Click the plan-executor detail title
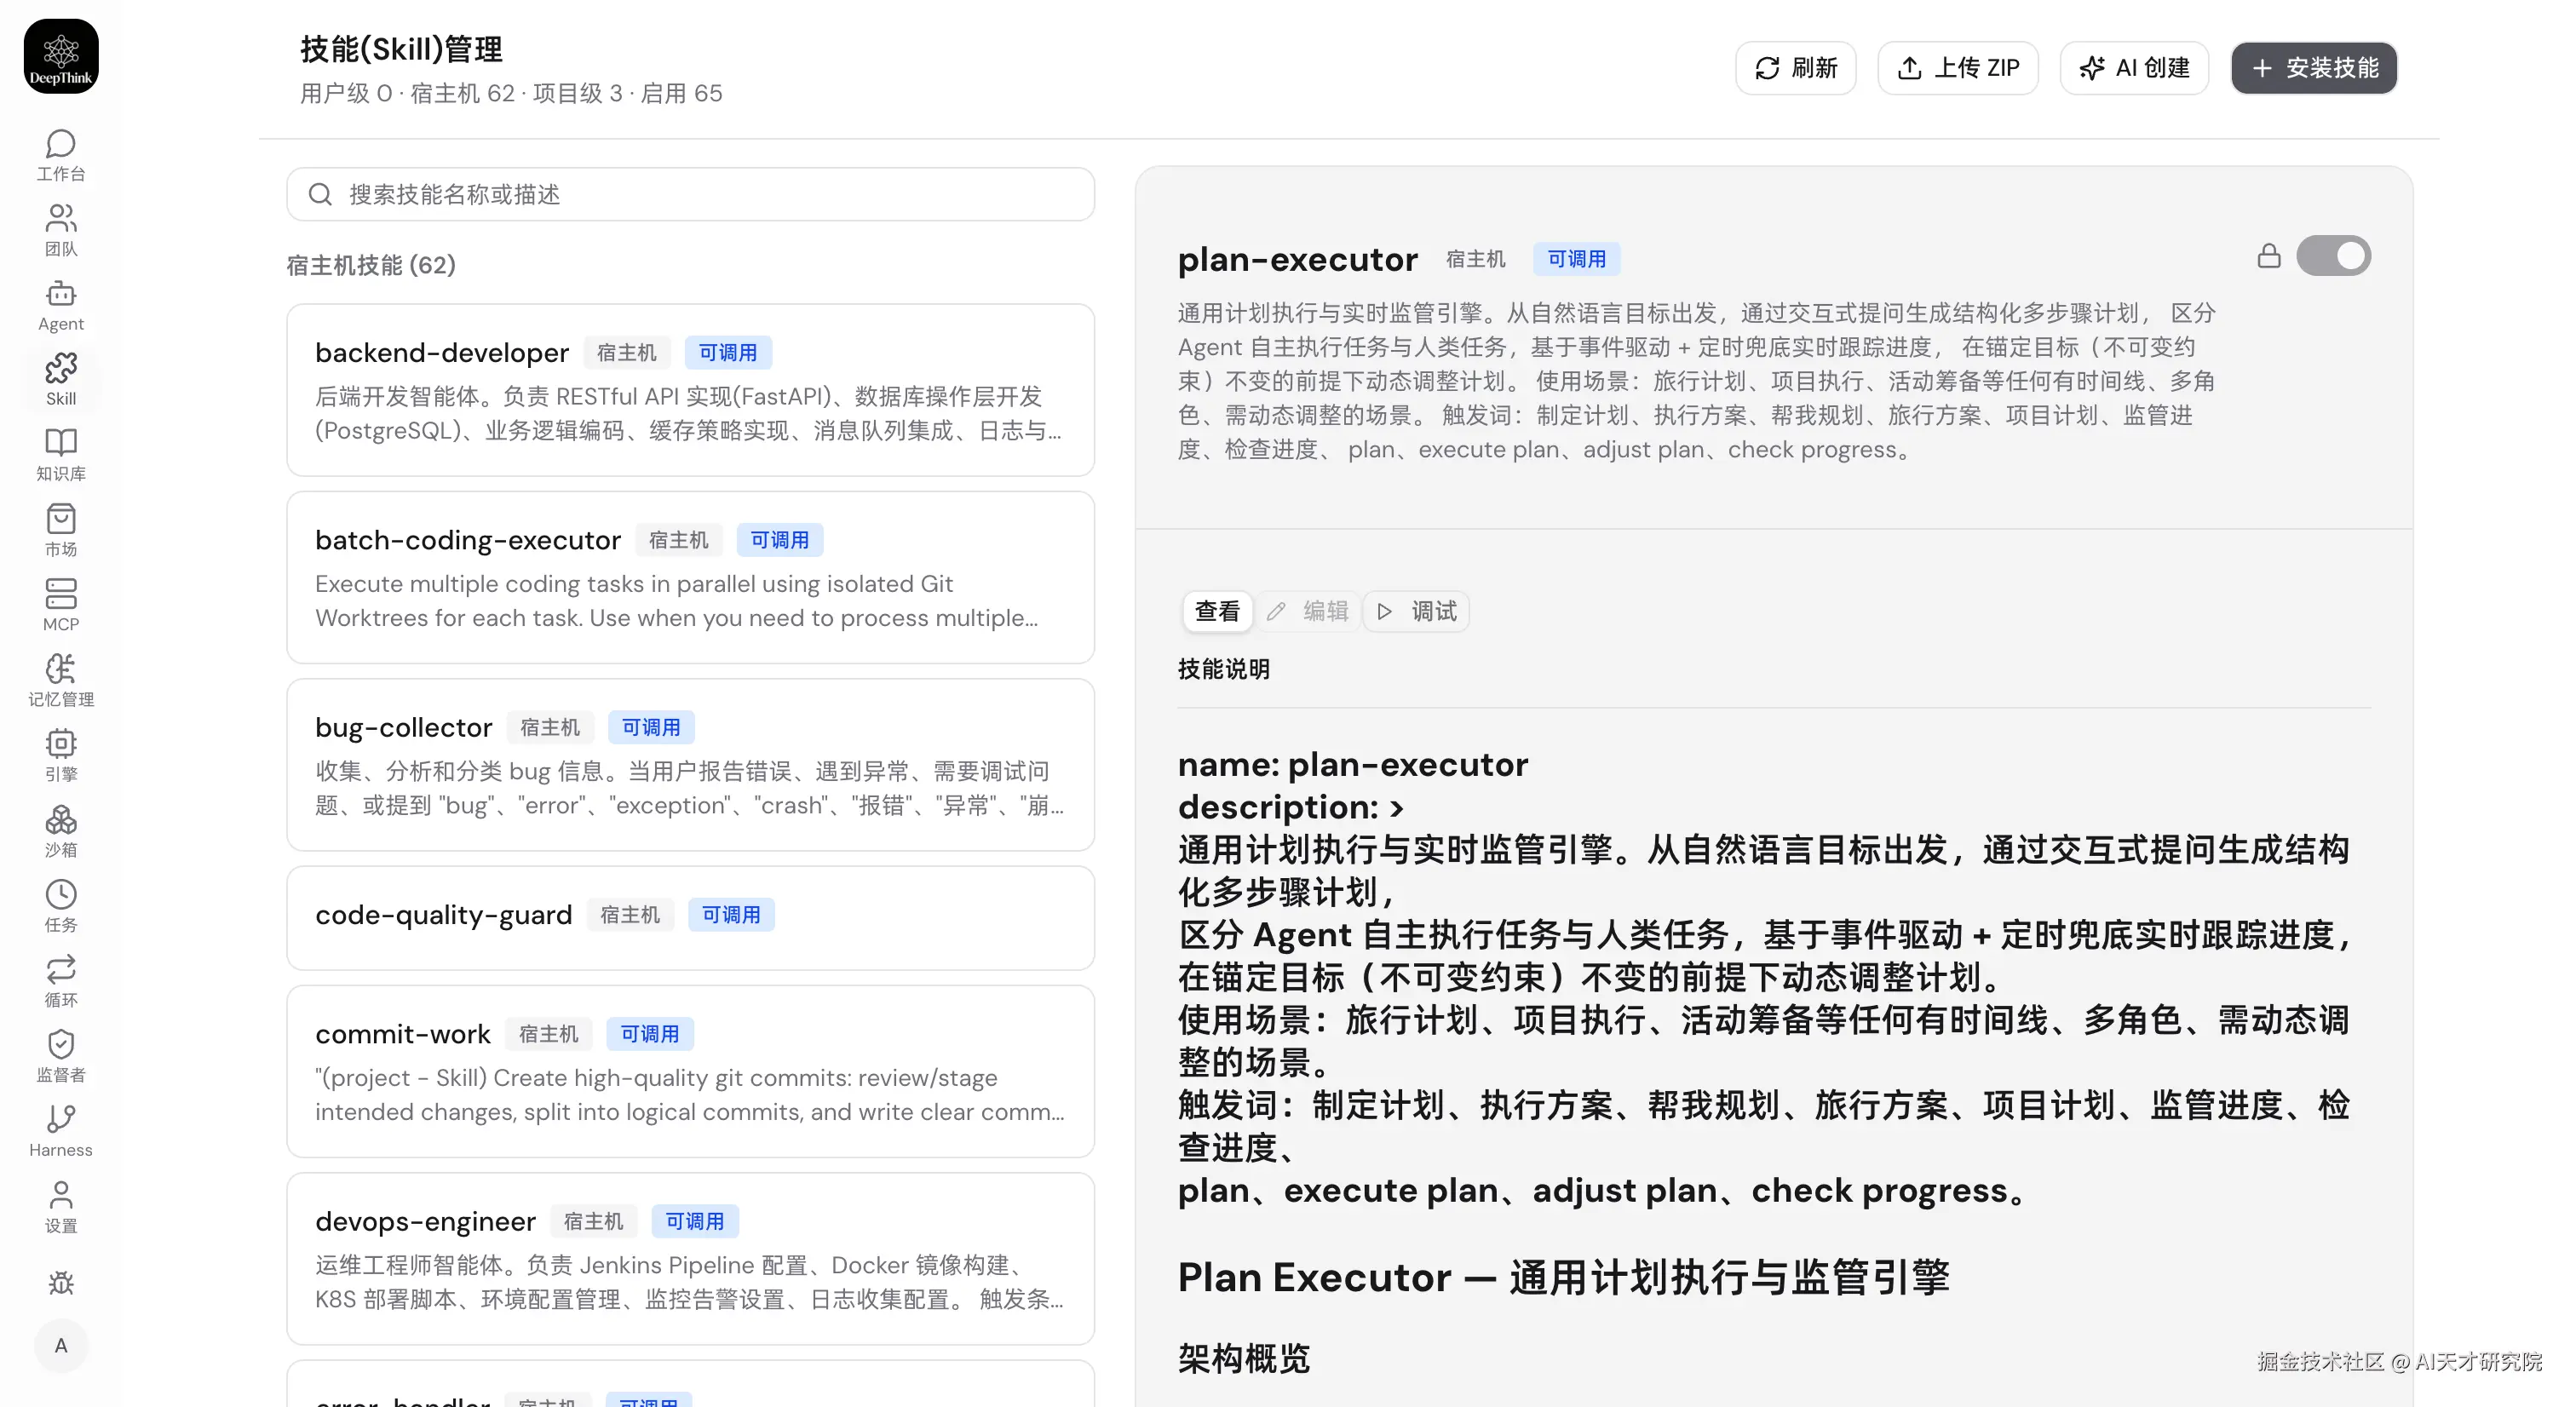This screenshot has width=2576, height=1407. (x=1298, y=259)
